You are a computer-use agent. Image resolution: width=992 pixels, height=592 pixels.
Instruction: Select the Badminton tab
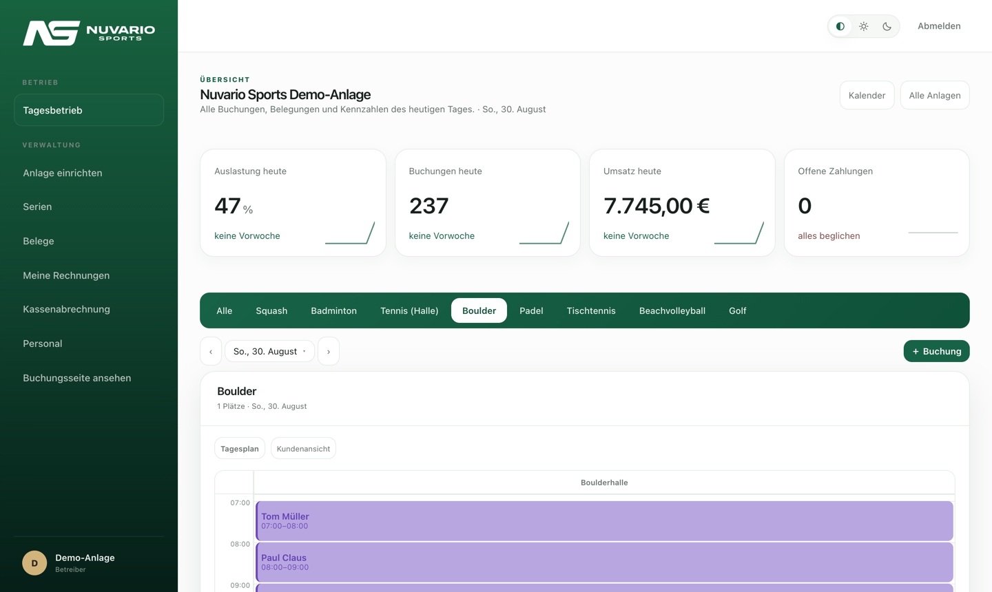[x=334, y=310]
